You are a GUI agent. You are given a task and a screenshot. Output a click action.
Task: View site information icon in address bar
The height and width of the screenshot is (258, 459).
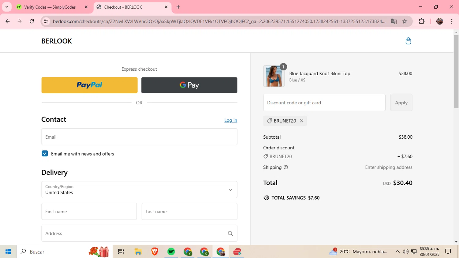[46, 21]
